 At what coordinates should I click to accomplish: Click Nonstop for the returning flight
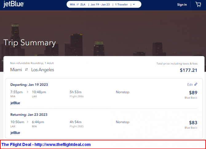[x=123, y=122]
